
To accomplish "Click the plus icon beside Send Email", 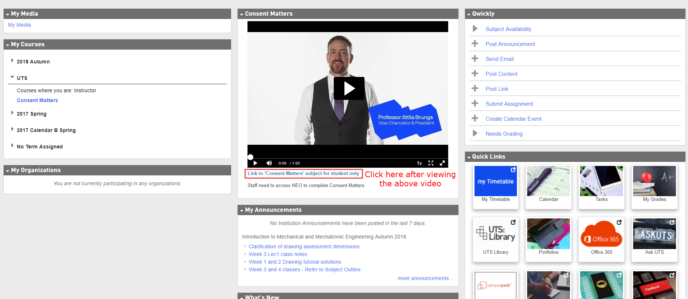I will pyautogui.click(x=475, y=59).
